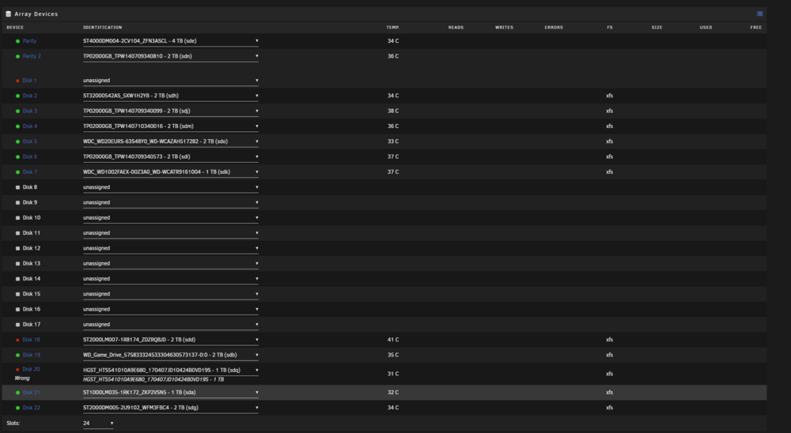
Task: Click the 38 C temperature of Disk 3
Action: (x=393, y=111)
